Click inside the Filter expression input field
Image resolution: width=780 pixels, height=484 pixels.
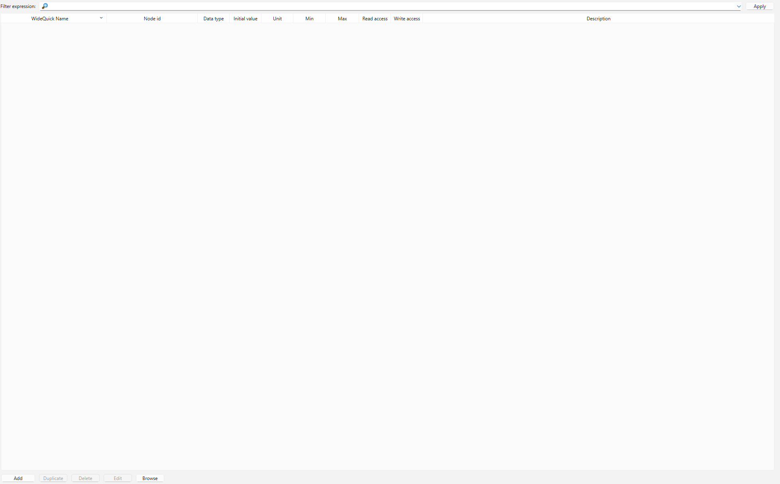coord(359,6)
